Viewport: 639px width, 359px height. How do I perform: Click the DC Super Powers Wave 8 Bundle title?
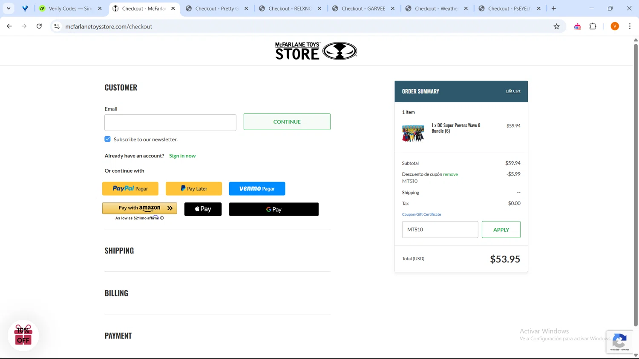(456, 128)
